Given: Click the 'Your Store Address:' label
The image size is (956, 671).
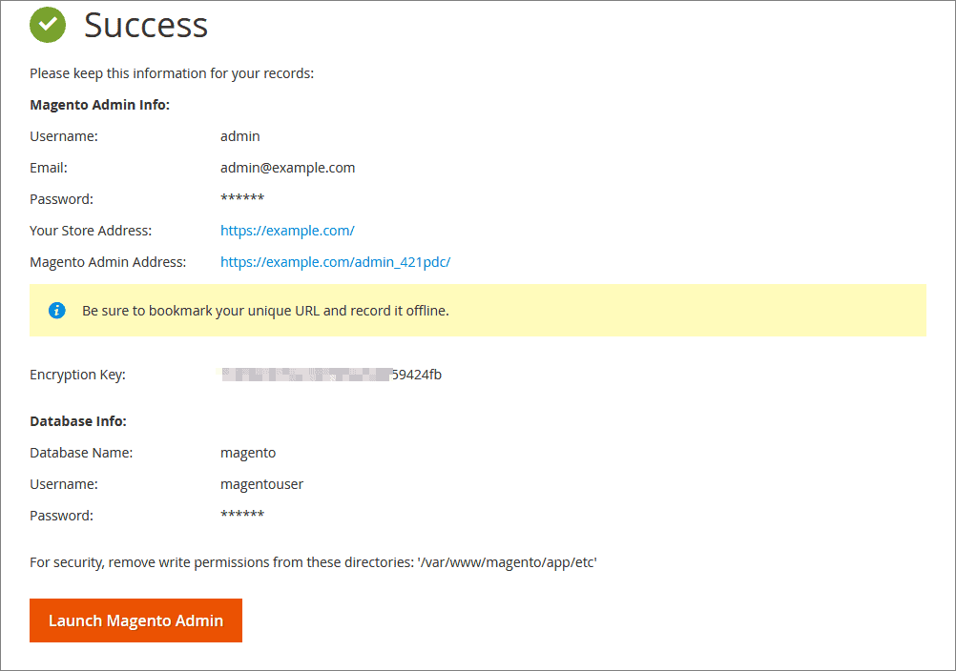Looking at the screenshot, I should point(91,231).
